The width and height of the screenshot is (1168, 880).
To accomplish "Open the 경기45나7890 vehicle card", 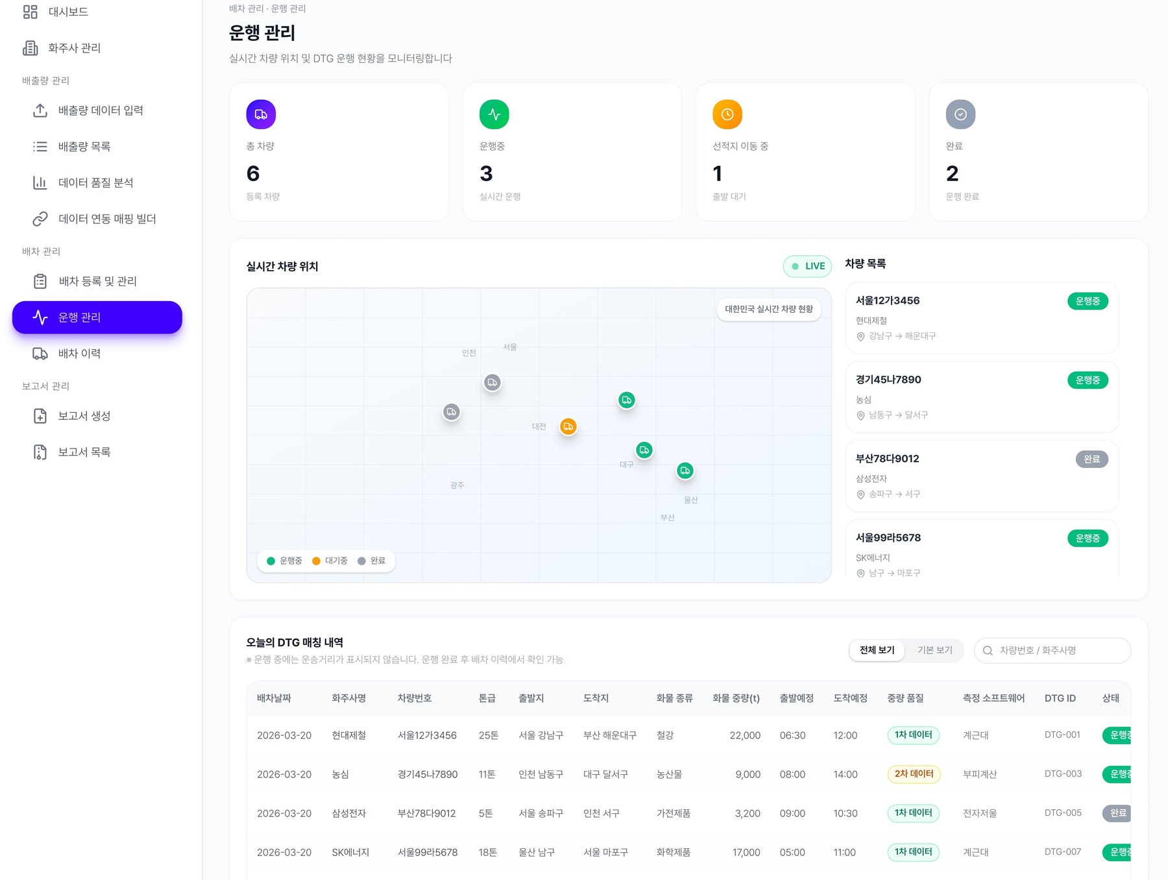I will tap(982, 397).
